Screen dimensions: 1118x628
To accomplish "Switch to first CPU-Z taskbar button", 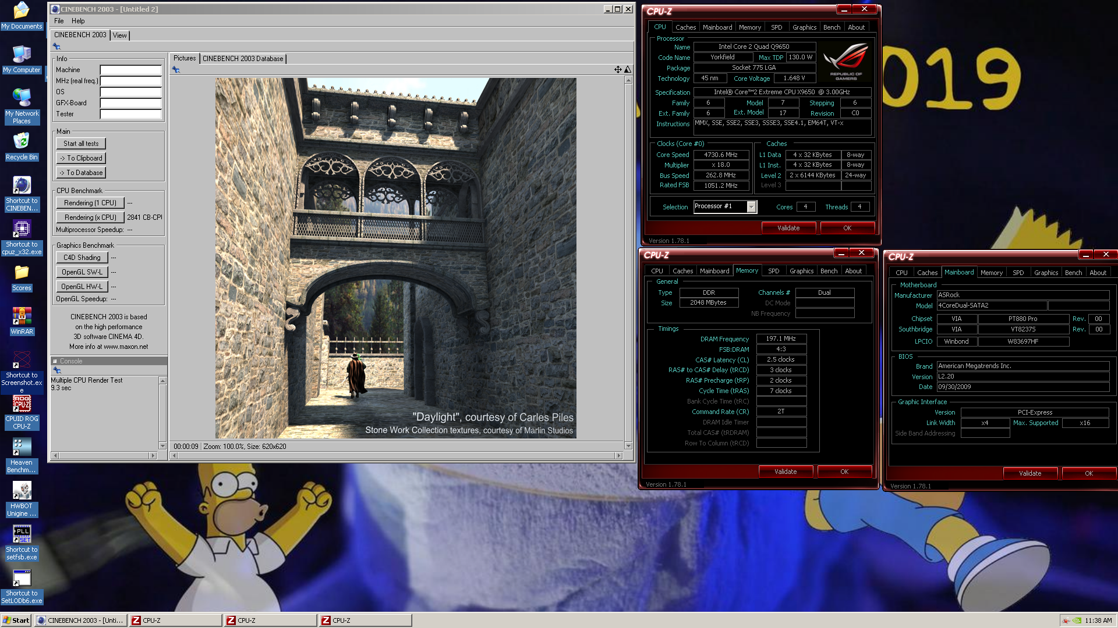I will [x=175, y=620].
